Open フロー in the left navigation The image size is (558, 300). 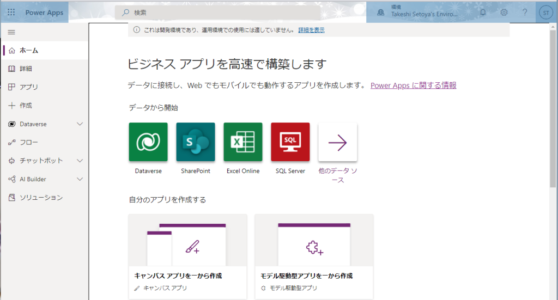pos(45,142)
